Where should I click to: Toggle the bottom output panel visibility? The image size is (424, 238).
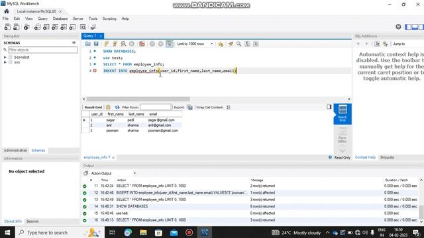(x=415, y=26)
